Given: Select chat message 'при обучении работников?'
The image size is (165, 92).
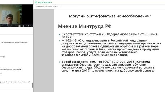Looking at the screenshot, I should point(11,69).
